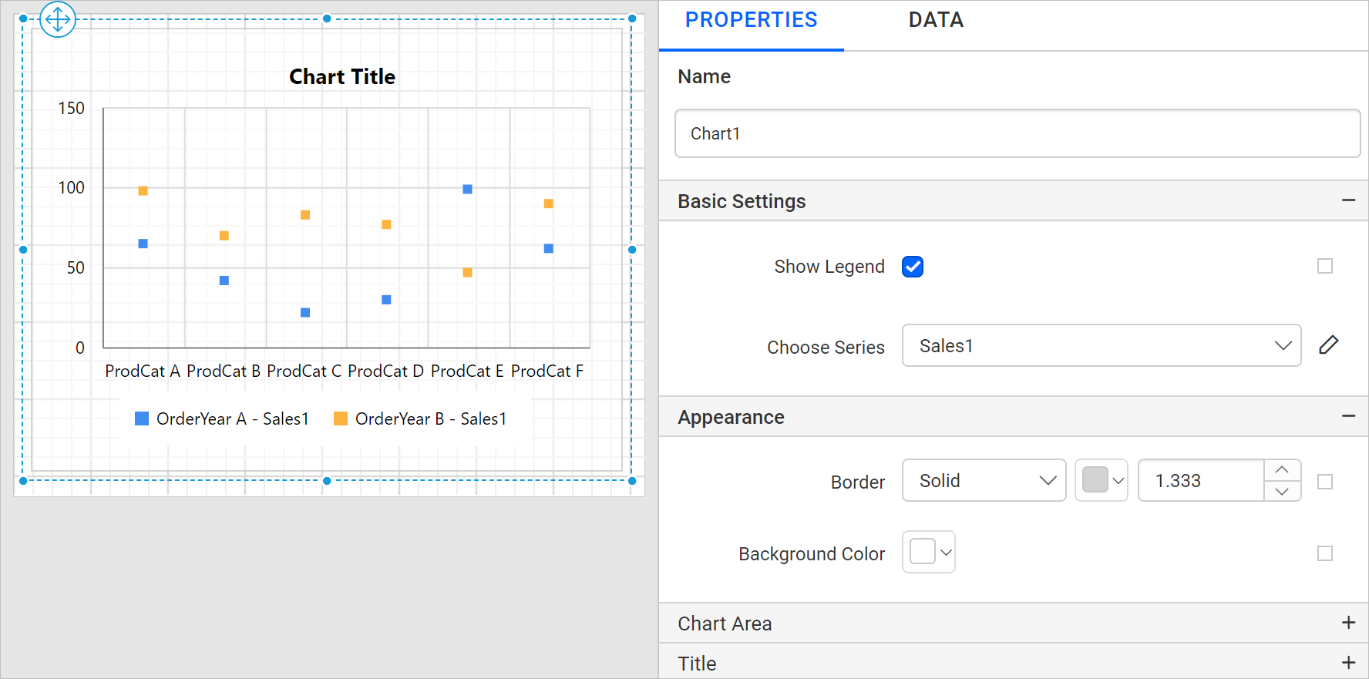Click the ProdCat F axis label
Viewport: 1369px width, 679px height.
click(547, 371)
